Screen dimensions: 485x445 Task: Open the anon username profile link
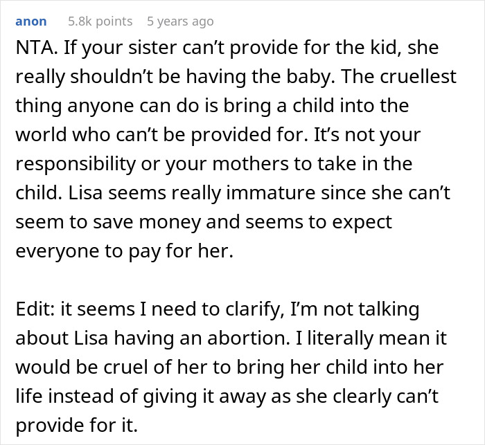[31, 21]
